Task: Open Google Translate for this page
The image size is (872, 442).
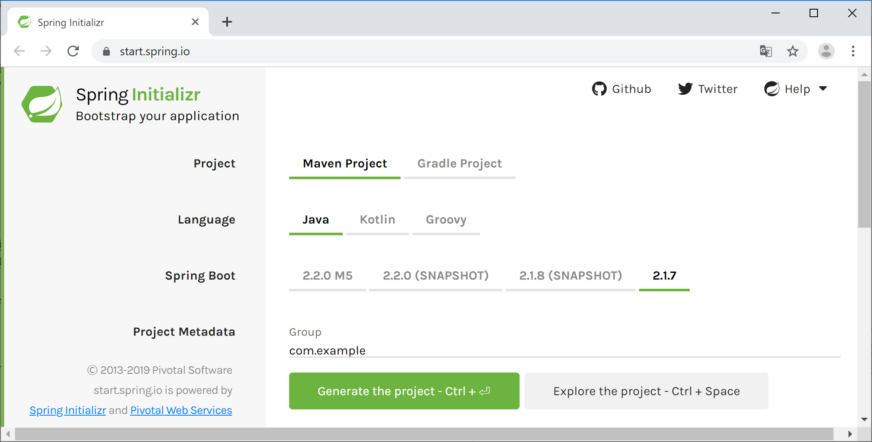Action: tap(766, 51)
